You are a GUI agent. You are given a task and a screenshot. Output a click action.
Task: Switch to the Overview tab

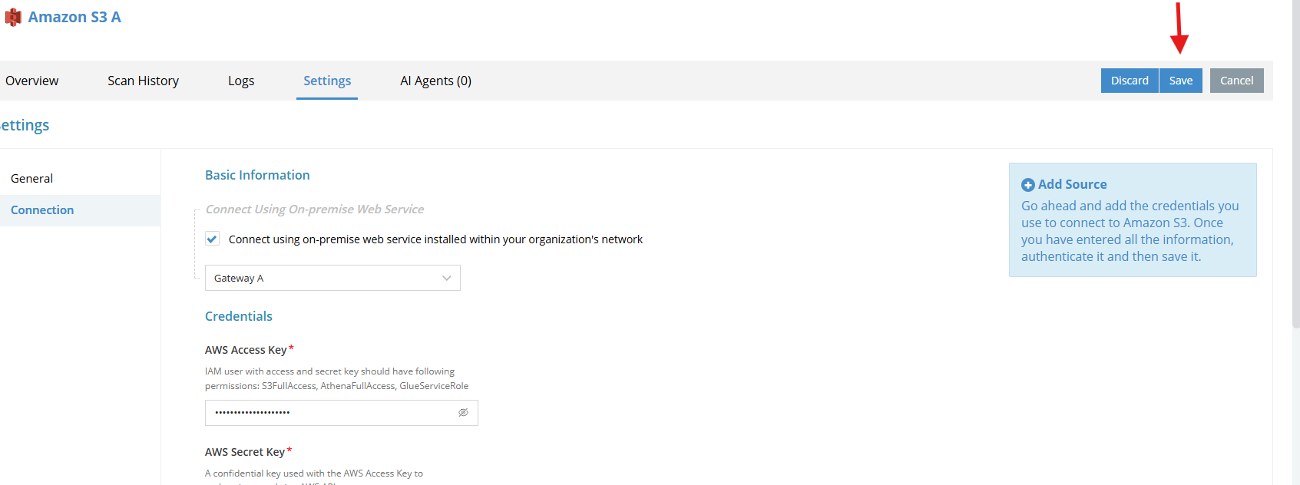pyautogui.click(x=31, y=81)
